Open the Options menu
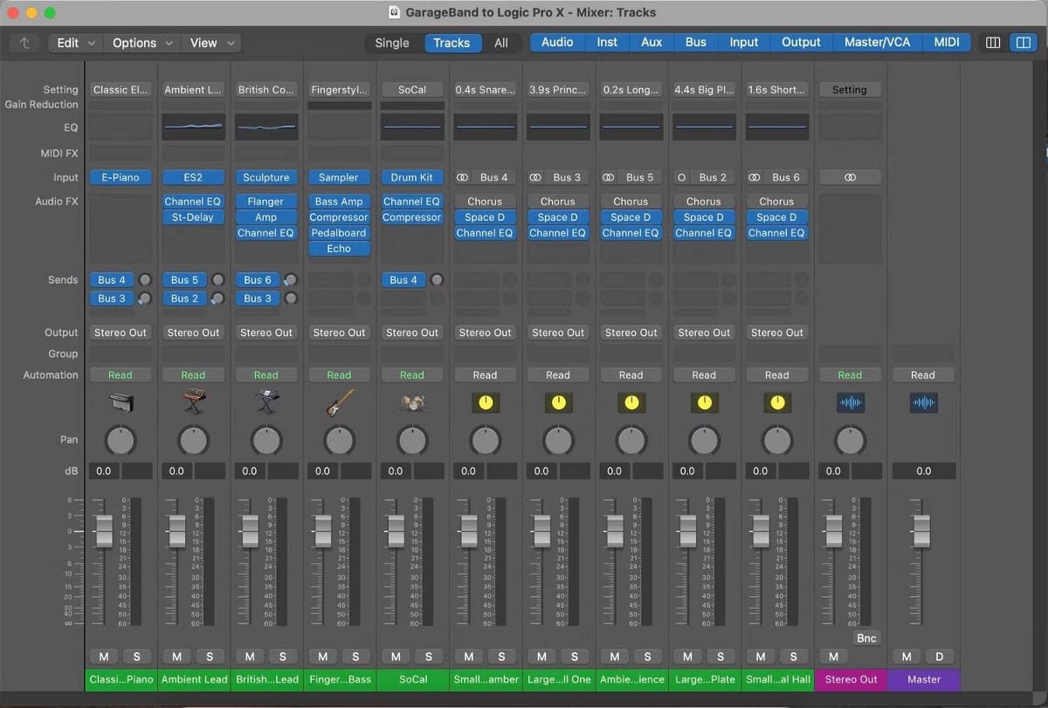Screen dimensions: 1048x708 tap(135, 42)
